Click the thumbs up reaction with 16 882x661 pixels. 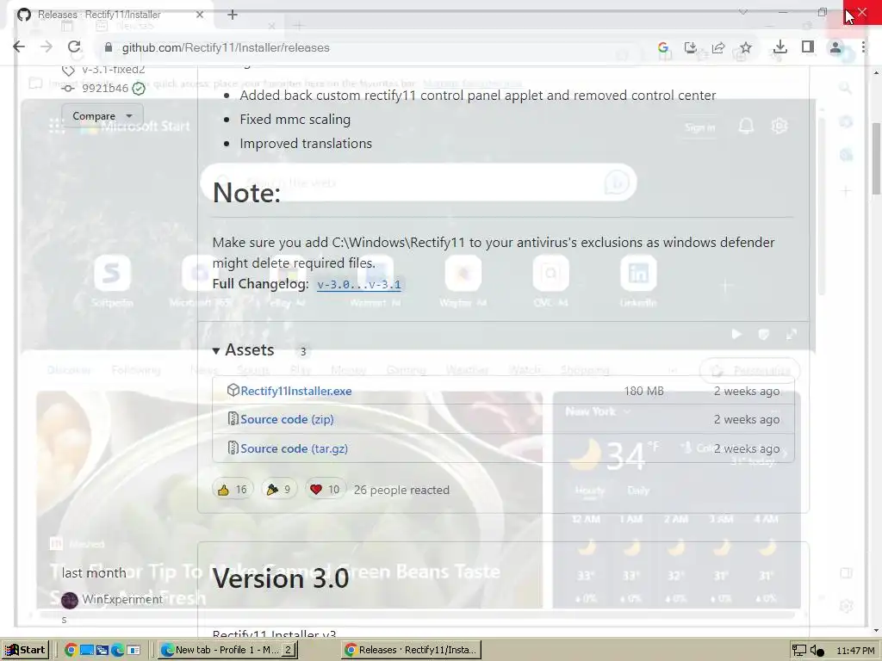233,490
